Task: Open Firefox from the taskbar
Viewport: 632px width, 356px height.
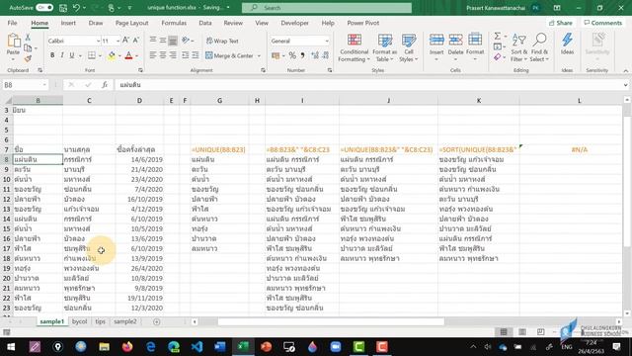Action: tap(127, 347)
